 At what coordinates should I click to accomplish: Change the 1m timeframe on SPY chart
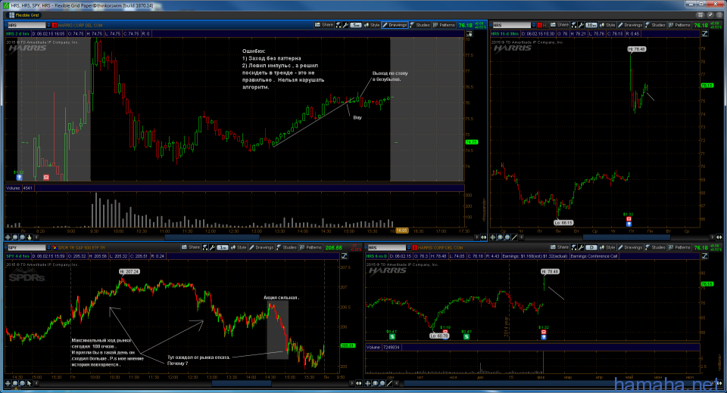click(x=223, y=248)
